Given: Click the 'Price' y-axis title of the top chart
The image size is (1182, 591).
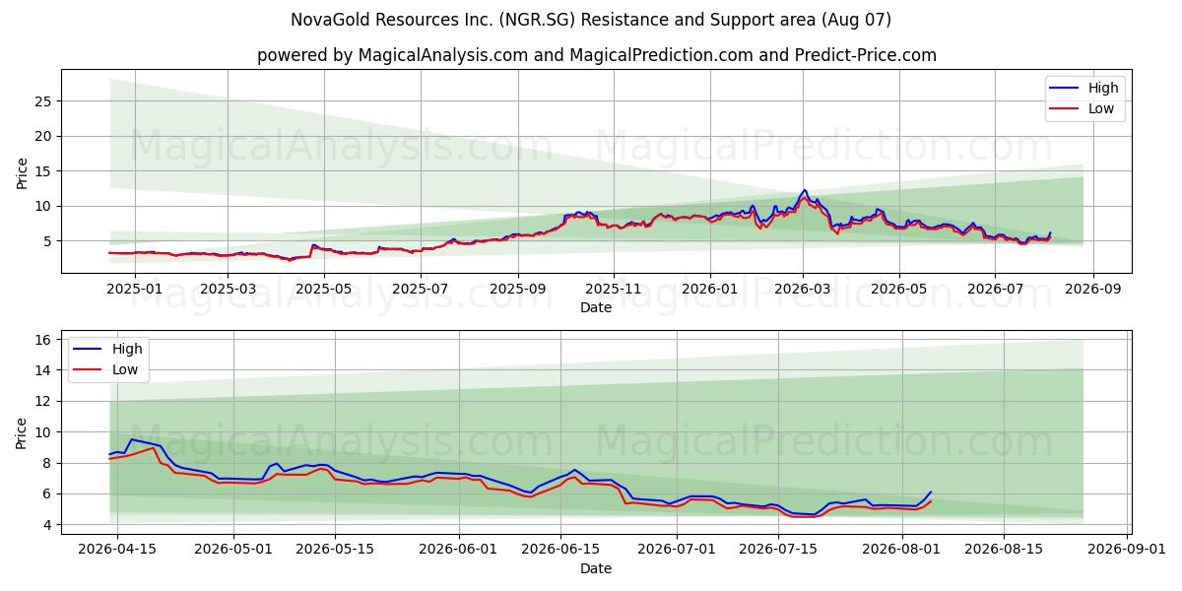Looking at the screenshot, I should (23, 171).
